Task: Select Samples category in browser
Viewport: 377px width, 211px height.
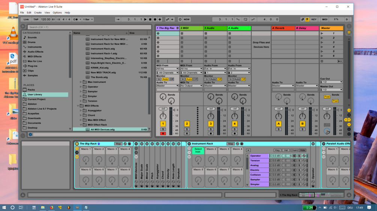Action: pos(33,75)
